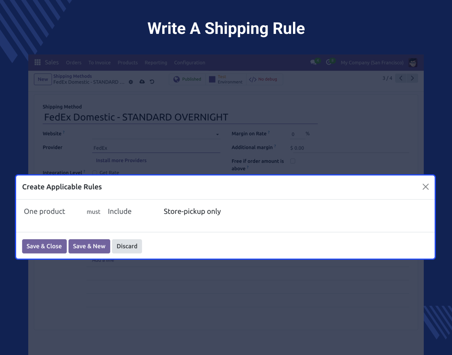
Task: Click the 3 / 4 pager counter
Action: 387,78
